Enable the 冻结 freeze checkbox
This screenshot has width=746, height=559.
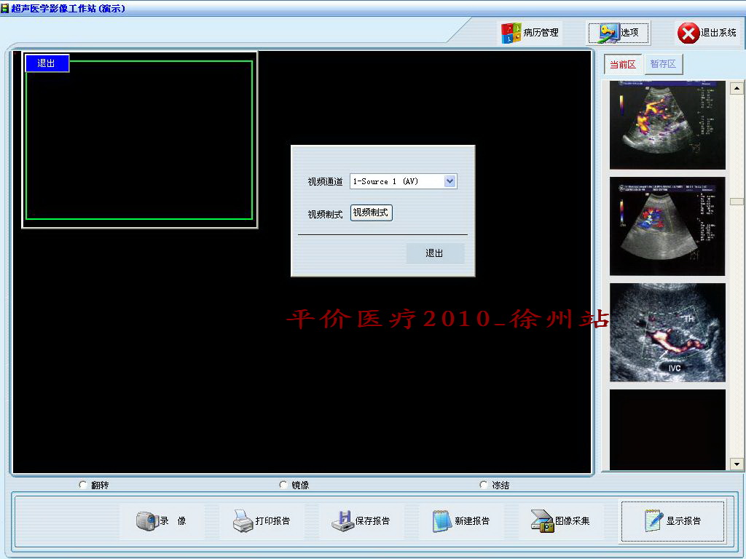[x=483, y=483]
